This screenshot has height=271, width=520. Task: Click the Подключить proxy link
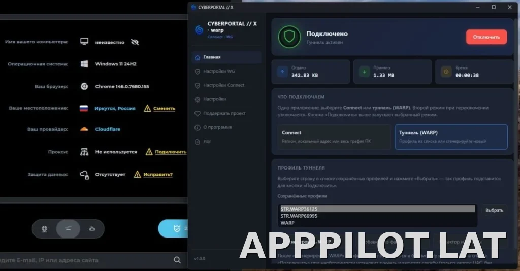pyautogui.click(x=171, y=152)
